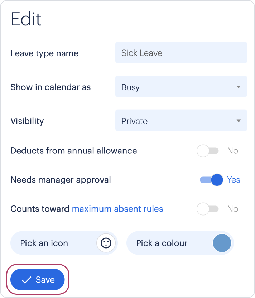Open the 'Pick an icon' selector
Image resolution: width=255 pixels, height=298 pixels.
[64, 243]
